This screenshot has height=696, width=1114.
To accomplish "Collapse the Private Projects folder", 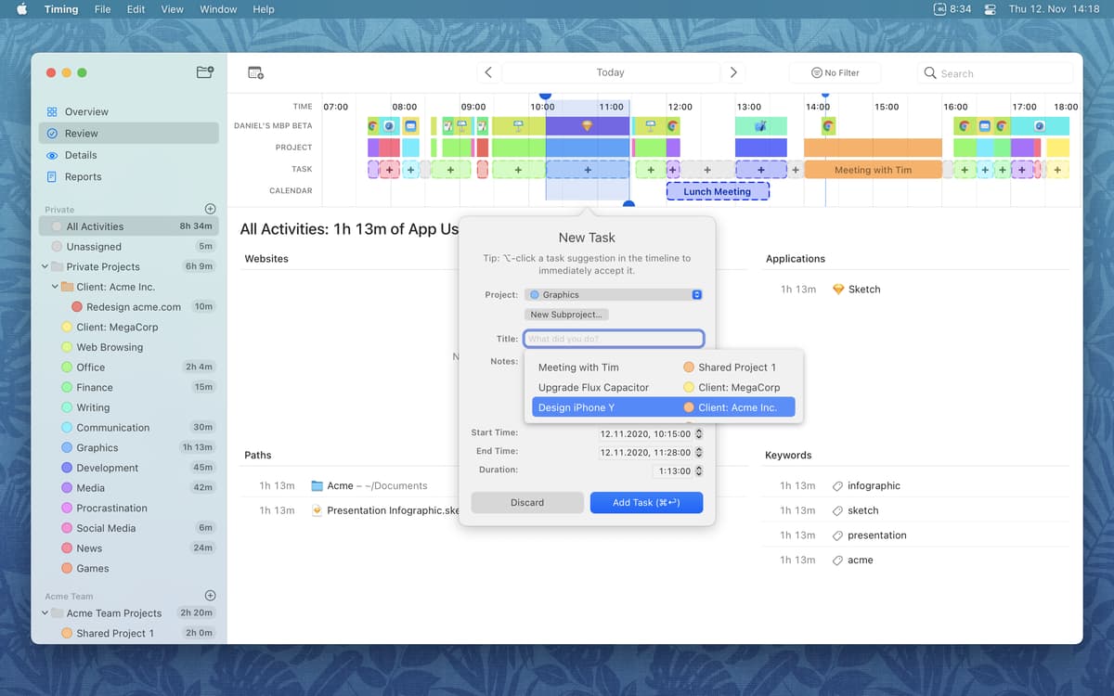I will (x=45, y=266).
